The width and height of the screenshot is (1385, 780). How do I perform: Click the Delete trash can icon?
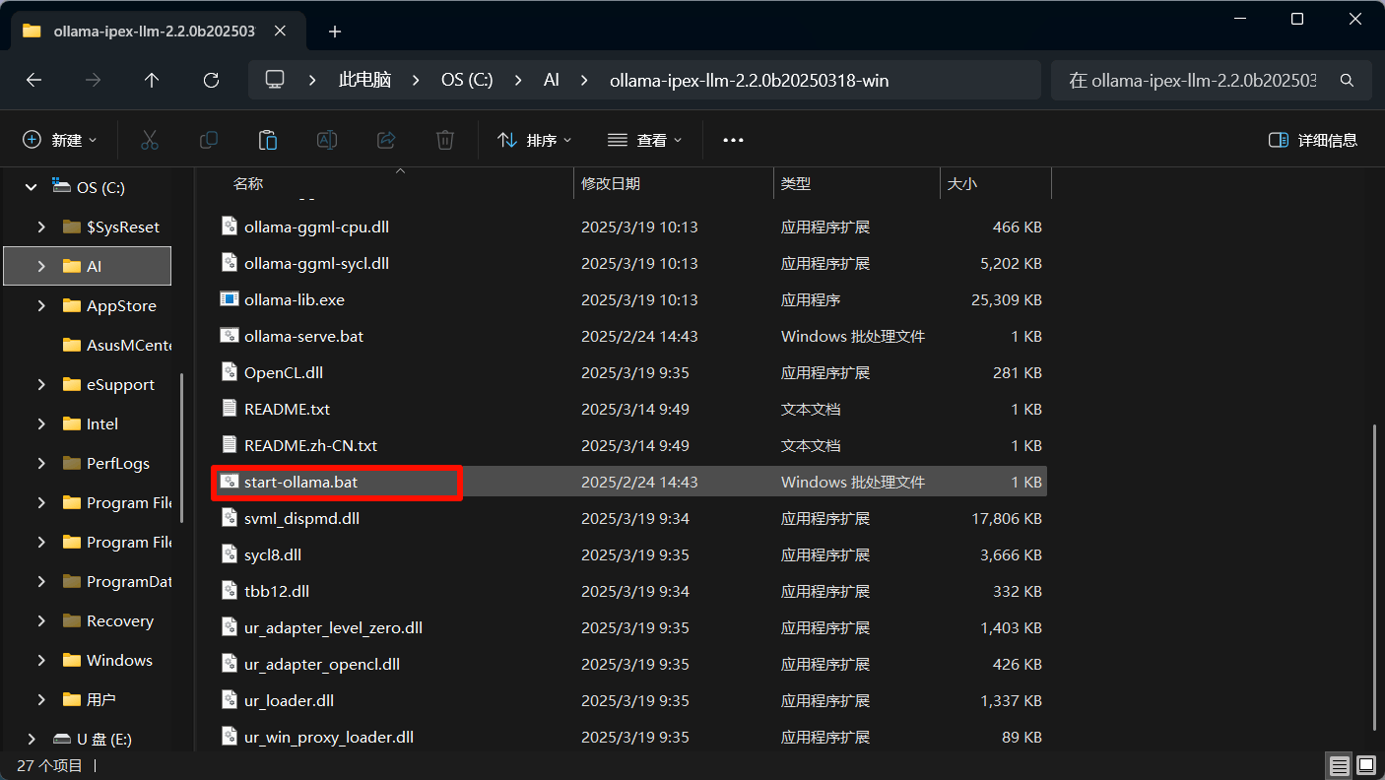click(x=445, y=140)
